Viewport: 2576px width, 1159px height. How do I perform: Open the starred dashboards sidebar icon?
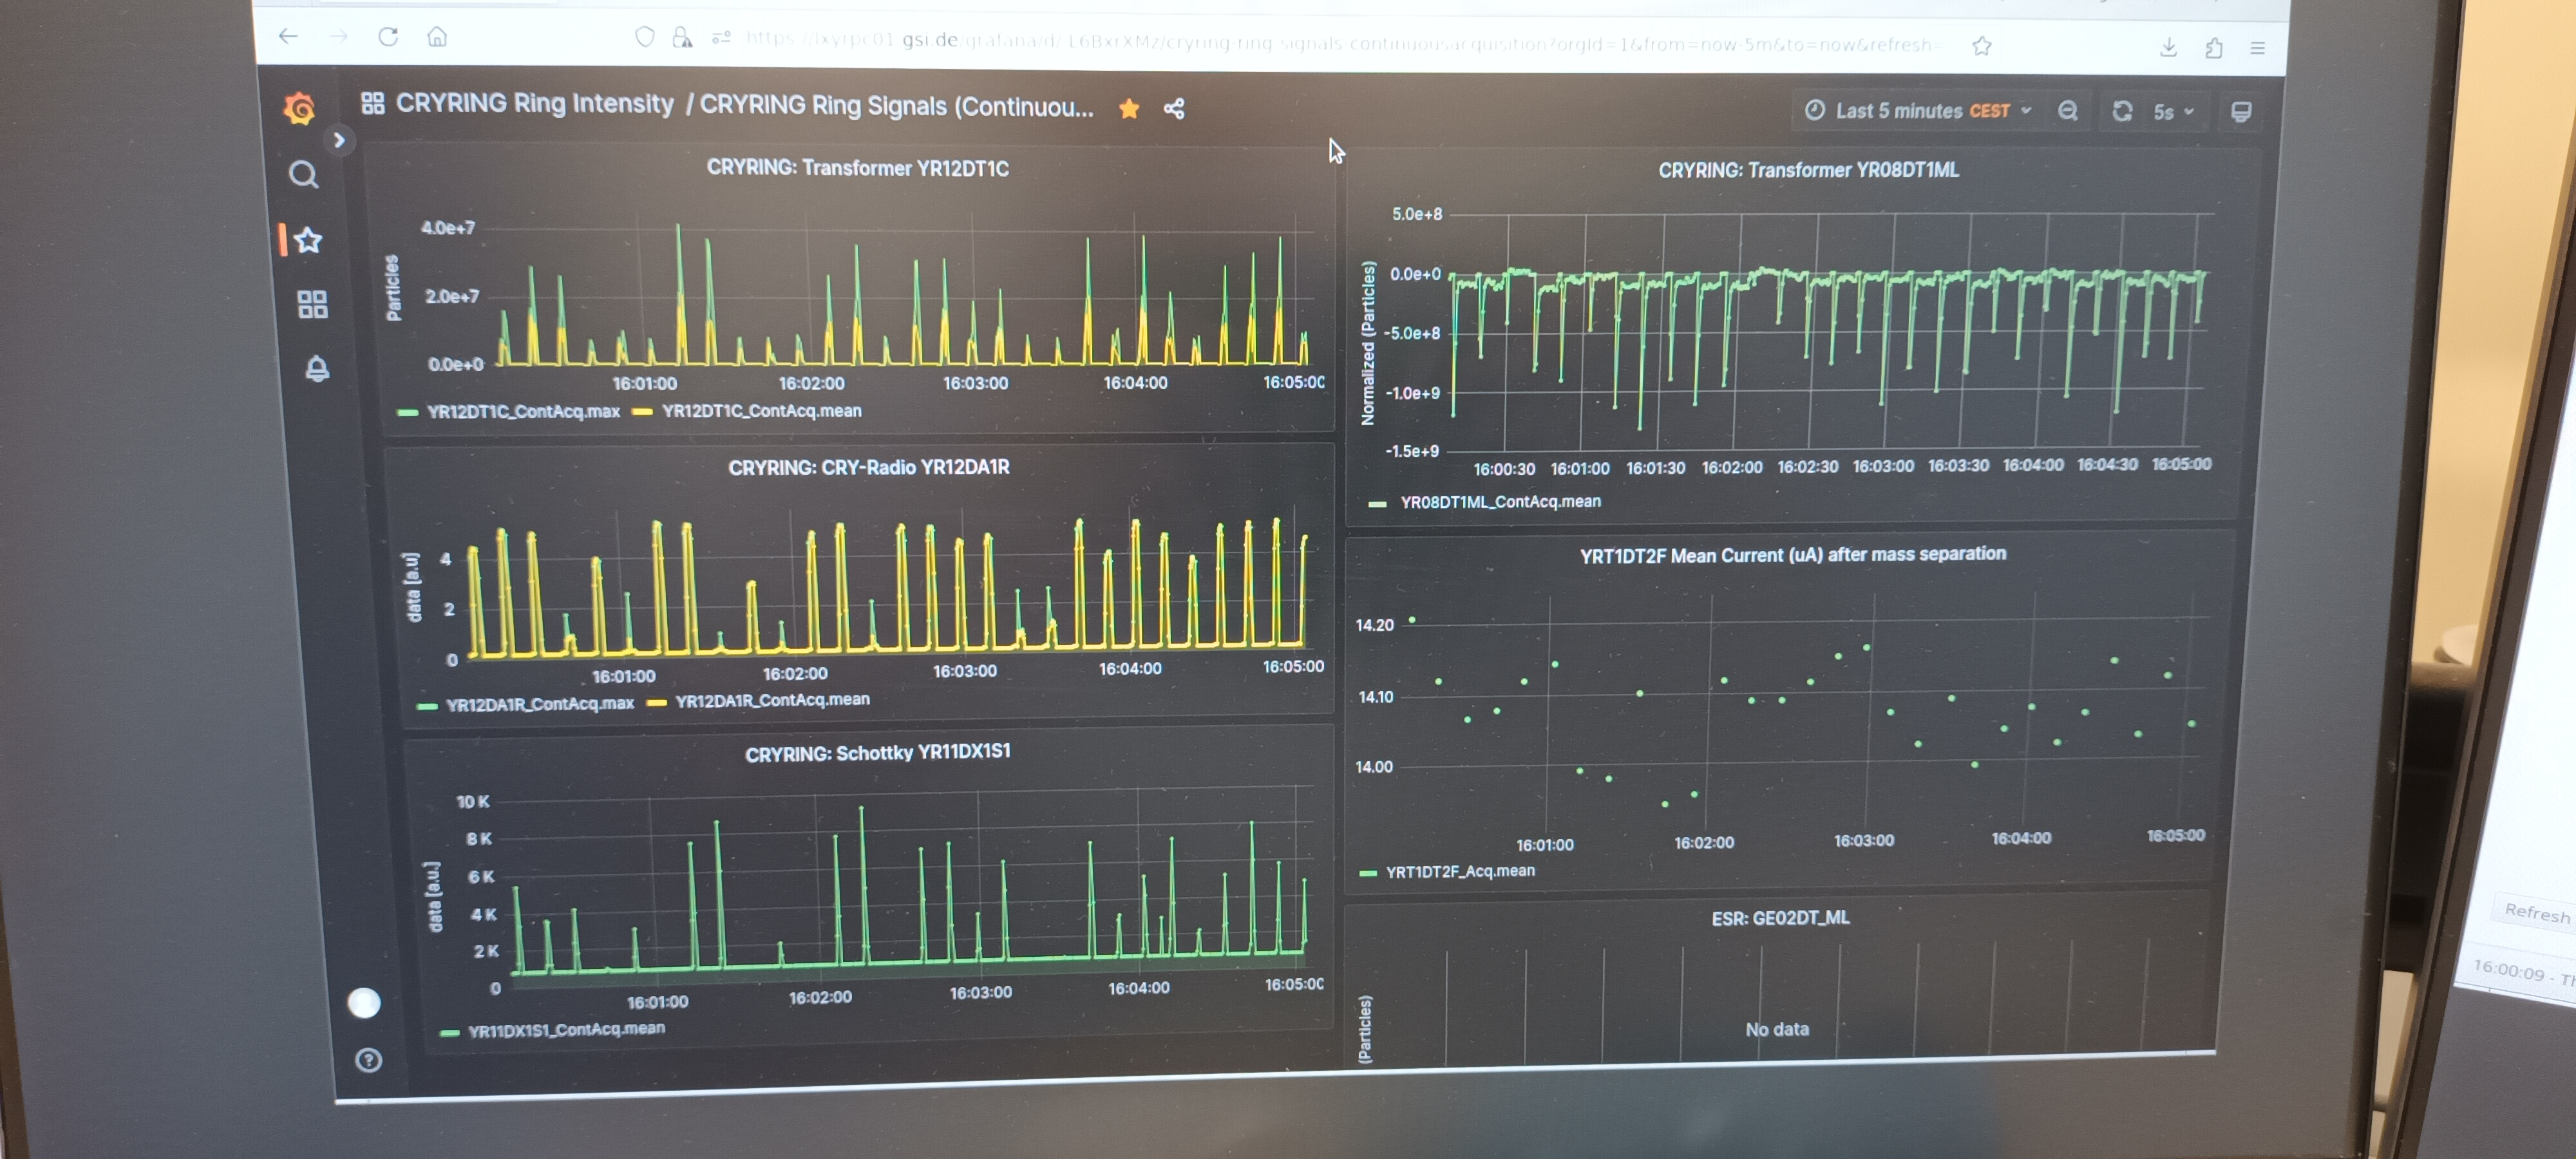[x=309, y=240]
